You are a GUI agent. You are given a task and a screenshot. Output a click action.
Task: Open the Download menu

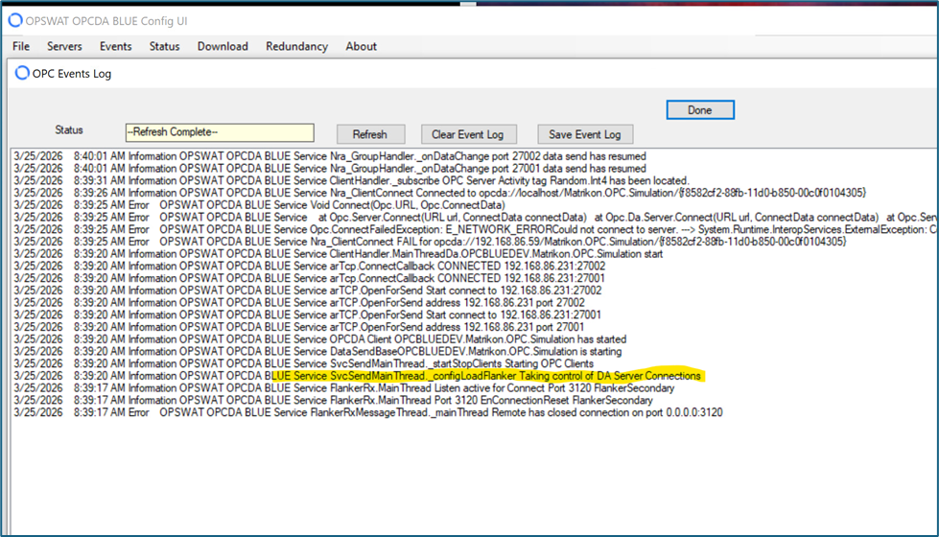click(223, 46)
